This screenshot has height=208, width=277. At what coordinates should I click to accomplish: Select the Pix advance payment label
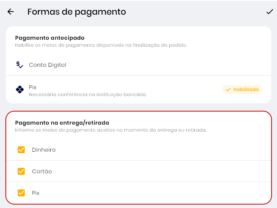point(32,87)
